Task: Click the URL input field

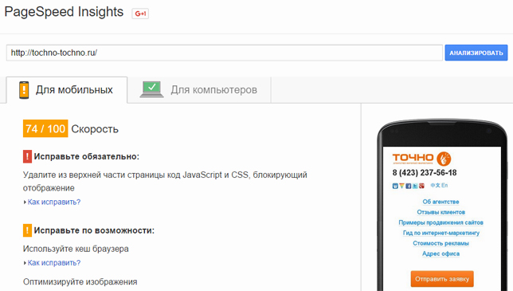Action: tap(225, 53)
